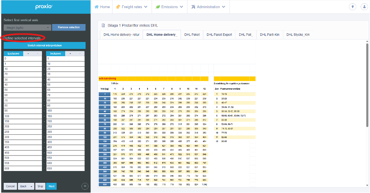Open the DHL Paket Export tab
Viewport: 370px width, 193px height.
coord(219,35)
